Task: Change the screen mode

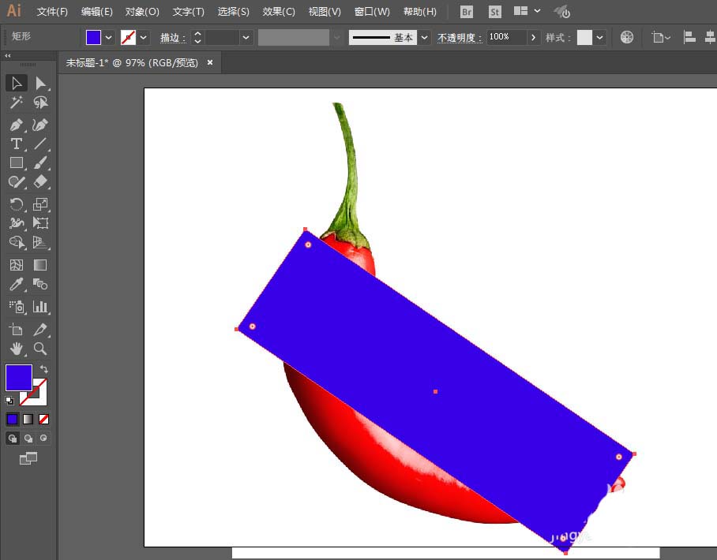Action: 28,458
